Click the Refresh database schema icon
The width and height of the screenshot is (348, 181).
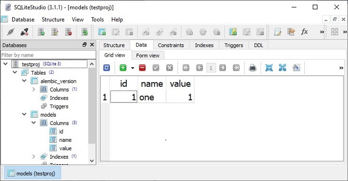pyautogui.click(x=85, y=32)
